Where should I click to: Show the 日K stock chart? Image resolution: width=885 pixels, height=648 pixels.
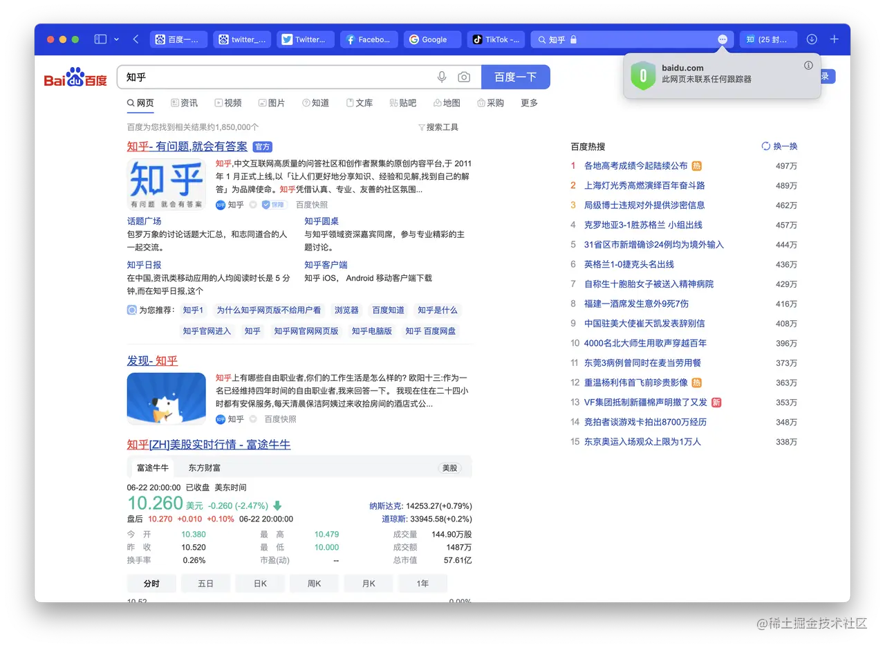pos(260,584)
